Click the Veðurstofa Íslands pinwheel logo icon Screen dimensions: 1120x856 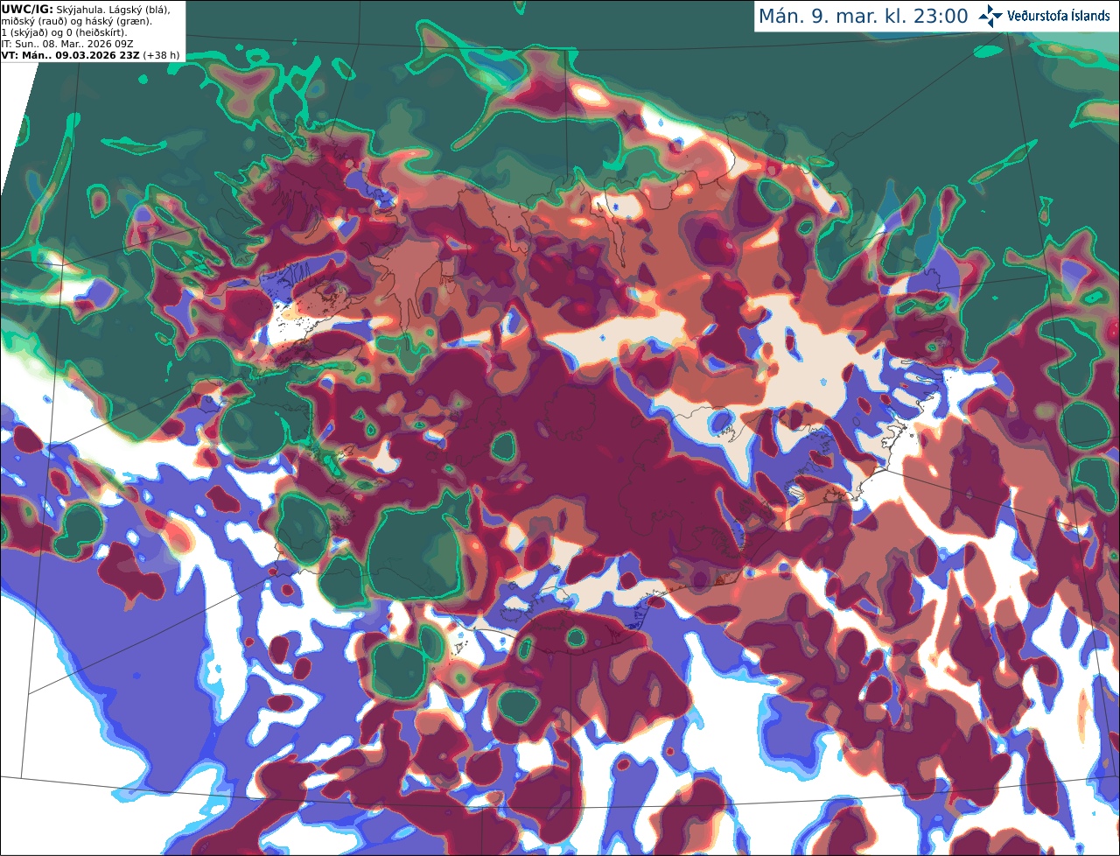click(x=990, y=16)
